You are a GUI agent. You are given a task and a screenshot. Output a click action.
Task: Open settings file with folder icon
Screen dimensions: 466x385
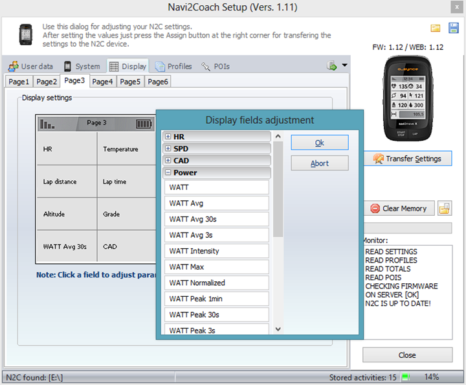pyautogui.click(x=435, y=29)
